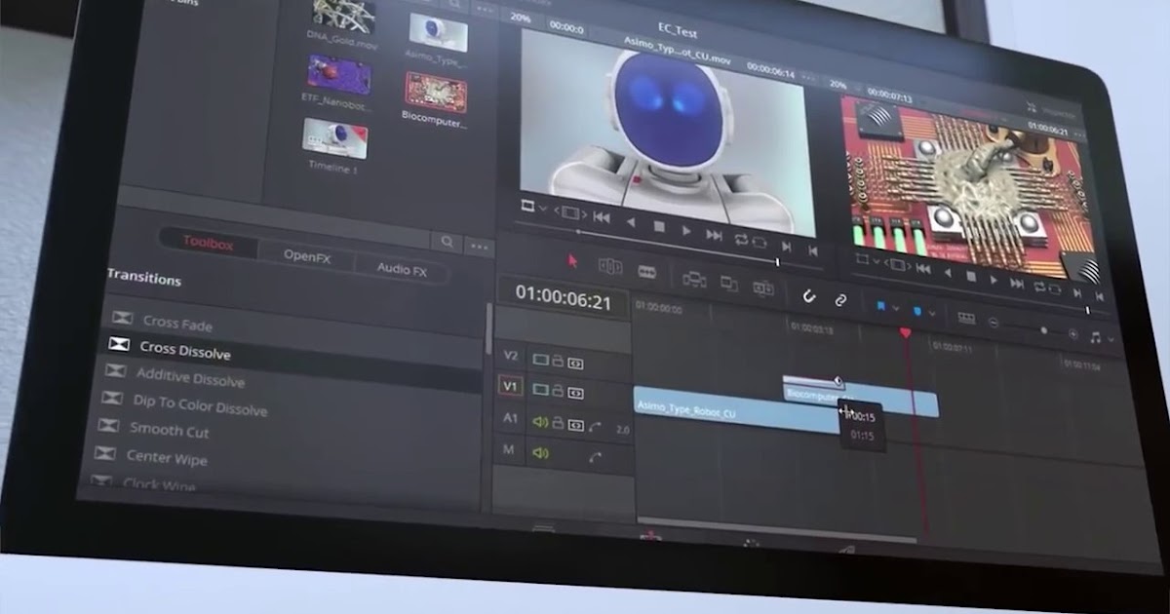Toggle the lock on track V1
Image resolution: width=1170 pixels, height=614 pixels.
tap(560, 391)
